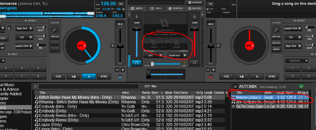Viewport: 316px width, 130px height.
Task: Click the left deck play button
Action: (89, 76)
